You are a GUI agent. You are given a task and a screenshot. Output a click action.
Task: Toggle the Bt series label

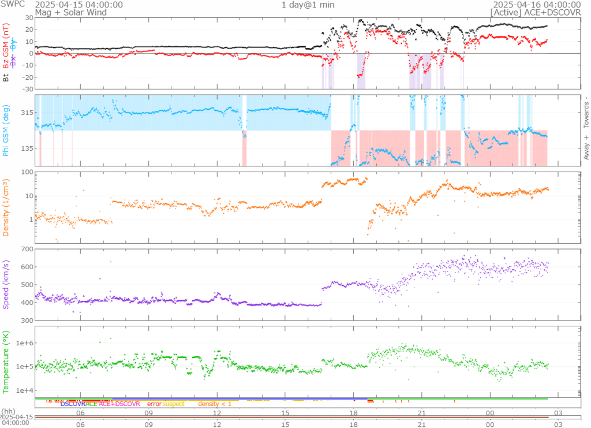pos(6,77)
